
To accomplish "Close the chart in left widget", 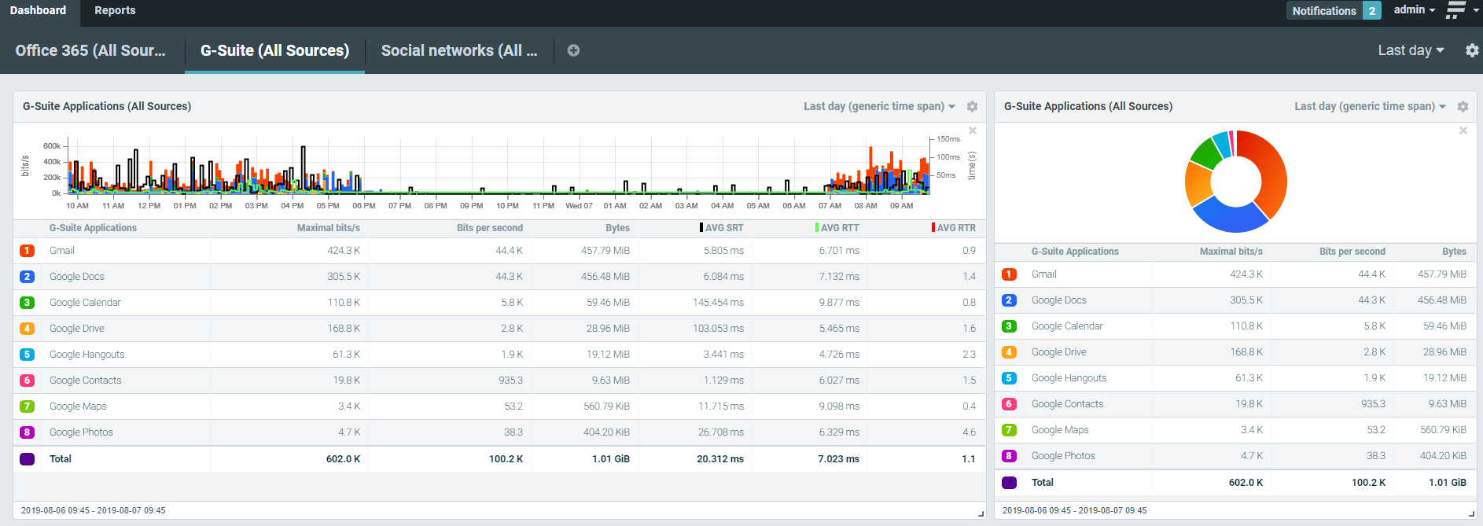I will 973,131.
